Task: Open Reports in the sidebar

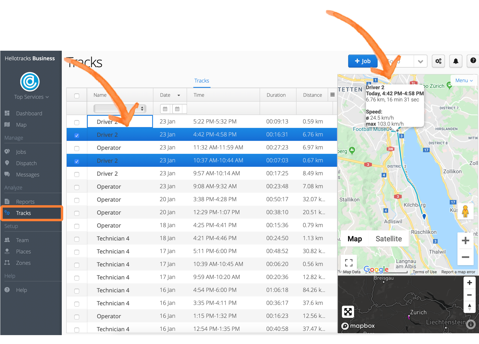Action: [25, 202]
